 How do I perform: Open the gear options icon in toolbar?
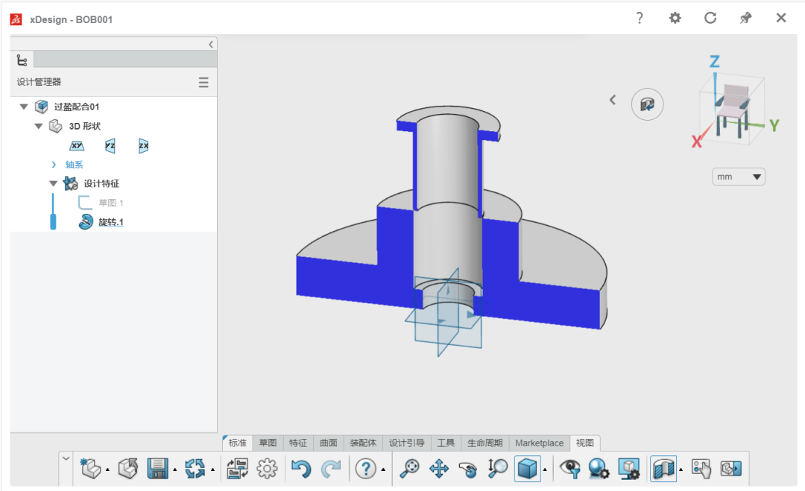coord(267,469)
